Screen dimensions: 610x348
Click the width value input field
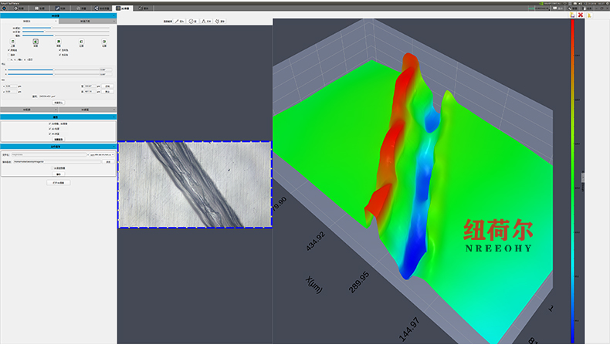point(90,86)
